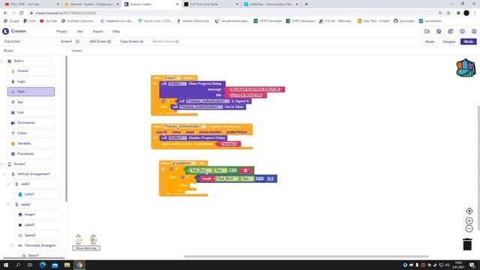Image resolution: width=480 pixels, height=270 pixels.
Task: Open the Control blocks drawer
Action: point(31,71)
